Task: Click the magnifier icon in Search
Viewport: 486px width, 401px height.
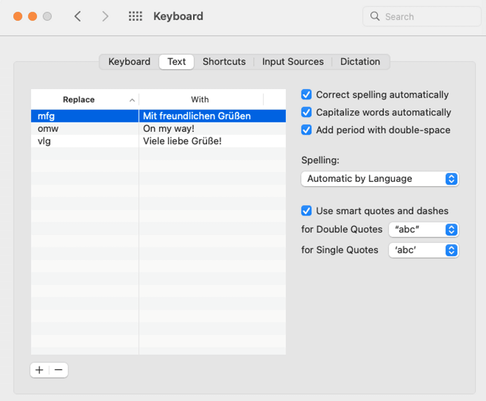Action: pos(375,16)
